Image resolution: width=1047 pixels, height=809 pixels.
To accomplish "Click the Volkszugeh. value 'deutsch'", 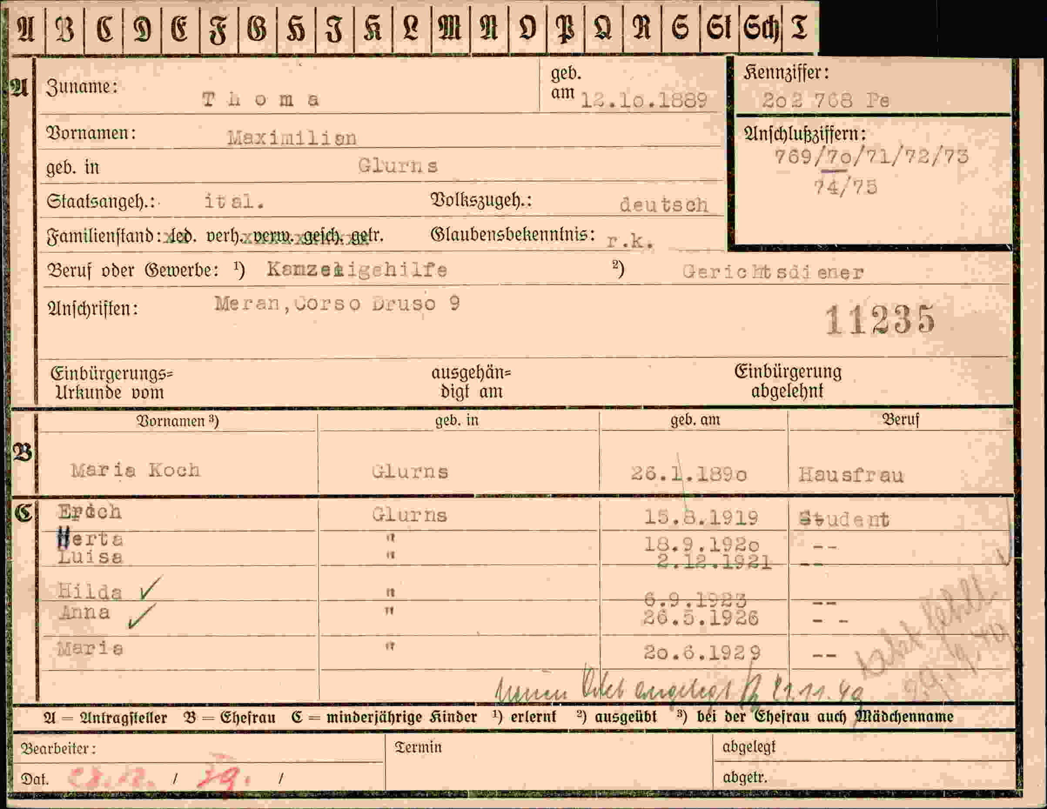I will coord(664,205).
